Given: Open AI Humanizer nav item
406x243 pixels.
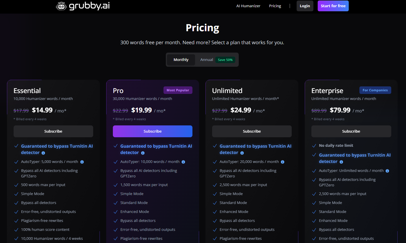Looking at the screenshot, I should 248,6.
